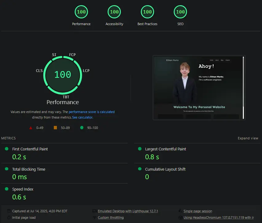
Task: Click the Performance 100 score gauge at top
Action: coord(81,12)
